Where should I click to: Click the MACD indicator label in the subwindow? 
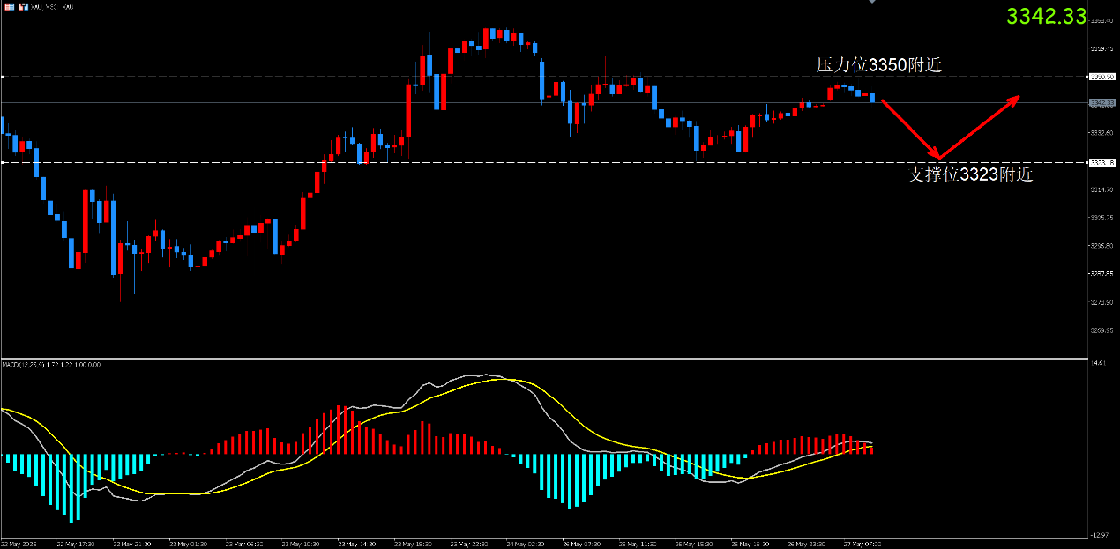click(51, 364)
